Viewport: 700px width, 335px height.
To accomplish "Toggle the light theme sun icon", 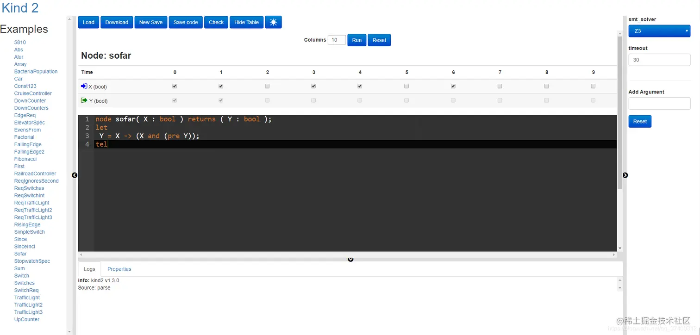I will (273, 22).
